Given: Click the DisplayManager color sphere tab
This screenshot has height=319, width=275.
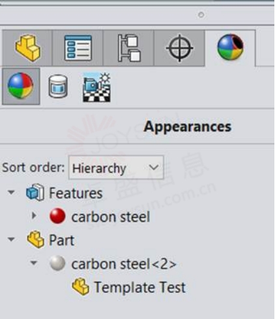Looking at the screenshot, I should tap(230, 47).
